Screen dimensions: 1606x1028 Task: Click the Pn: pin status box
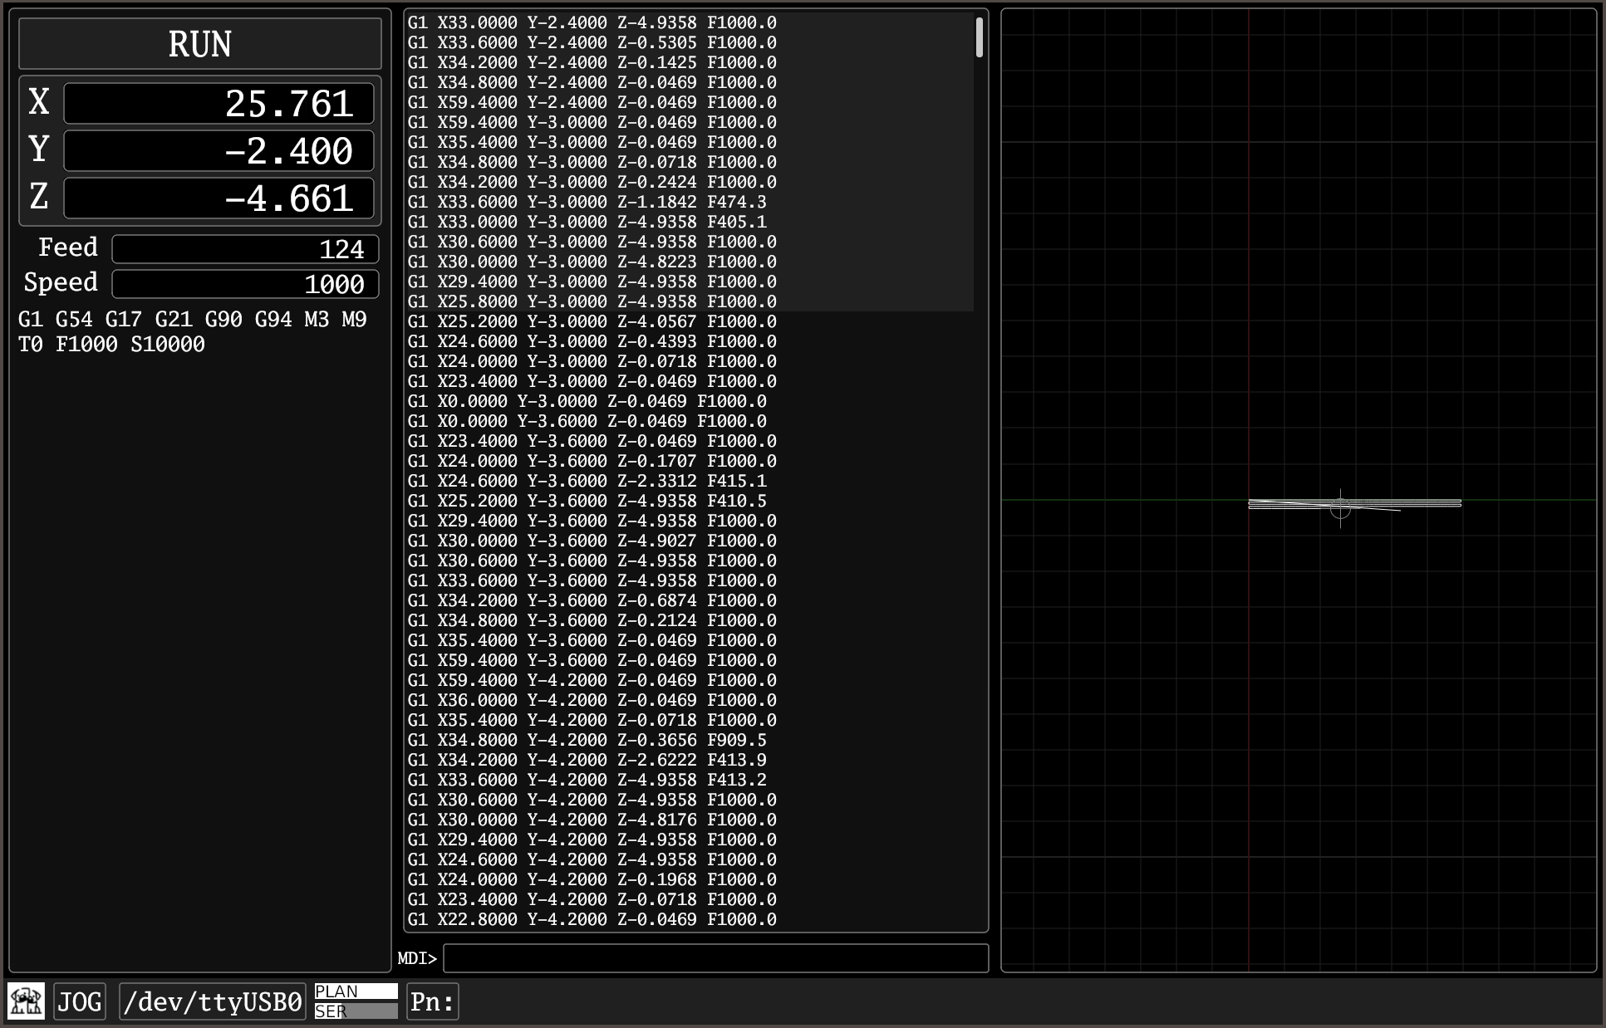click(432, 1001)
